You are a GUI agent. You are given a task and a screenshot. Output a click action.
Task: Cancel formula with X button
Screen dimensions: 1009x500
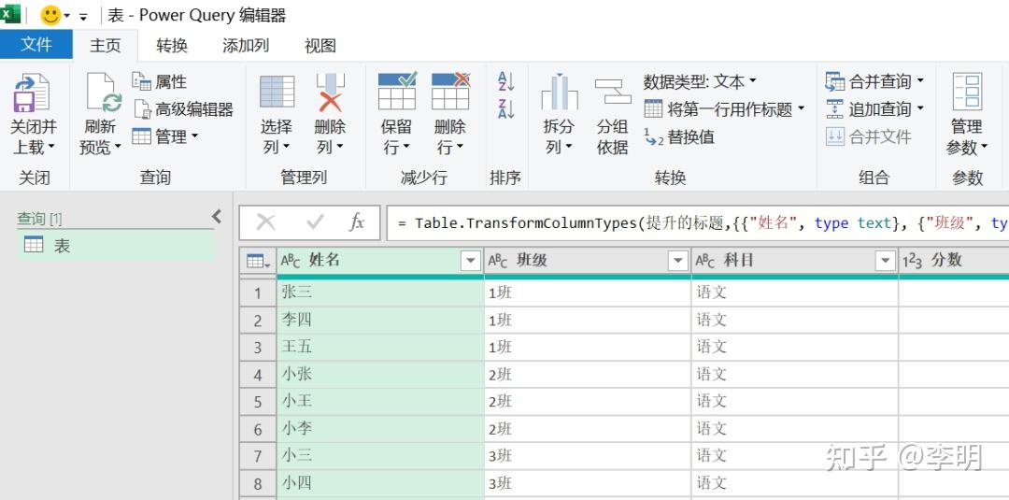click(x=265, y=222)
